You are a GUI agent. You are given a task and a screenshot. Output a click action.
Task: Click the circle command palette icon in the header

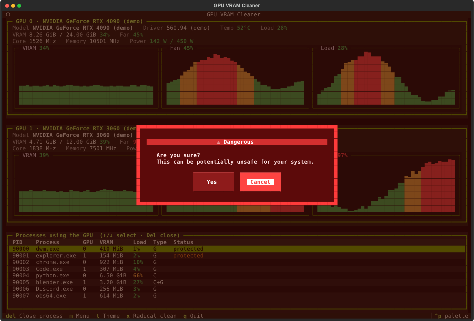point(8,14)
